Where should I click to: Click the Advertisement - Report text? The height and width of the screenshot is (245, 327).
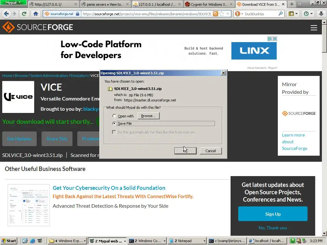262,68
